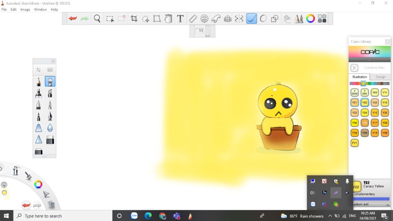Close the Copic Library panel

pyautogui.click(x=388, y=42)
